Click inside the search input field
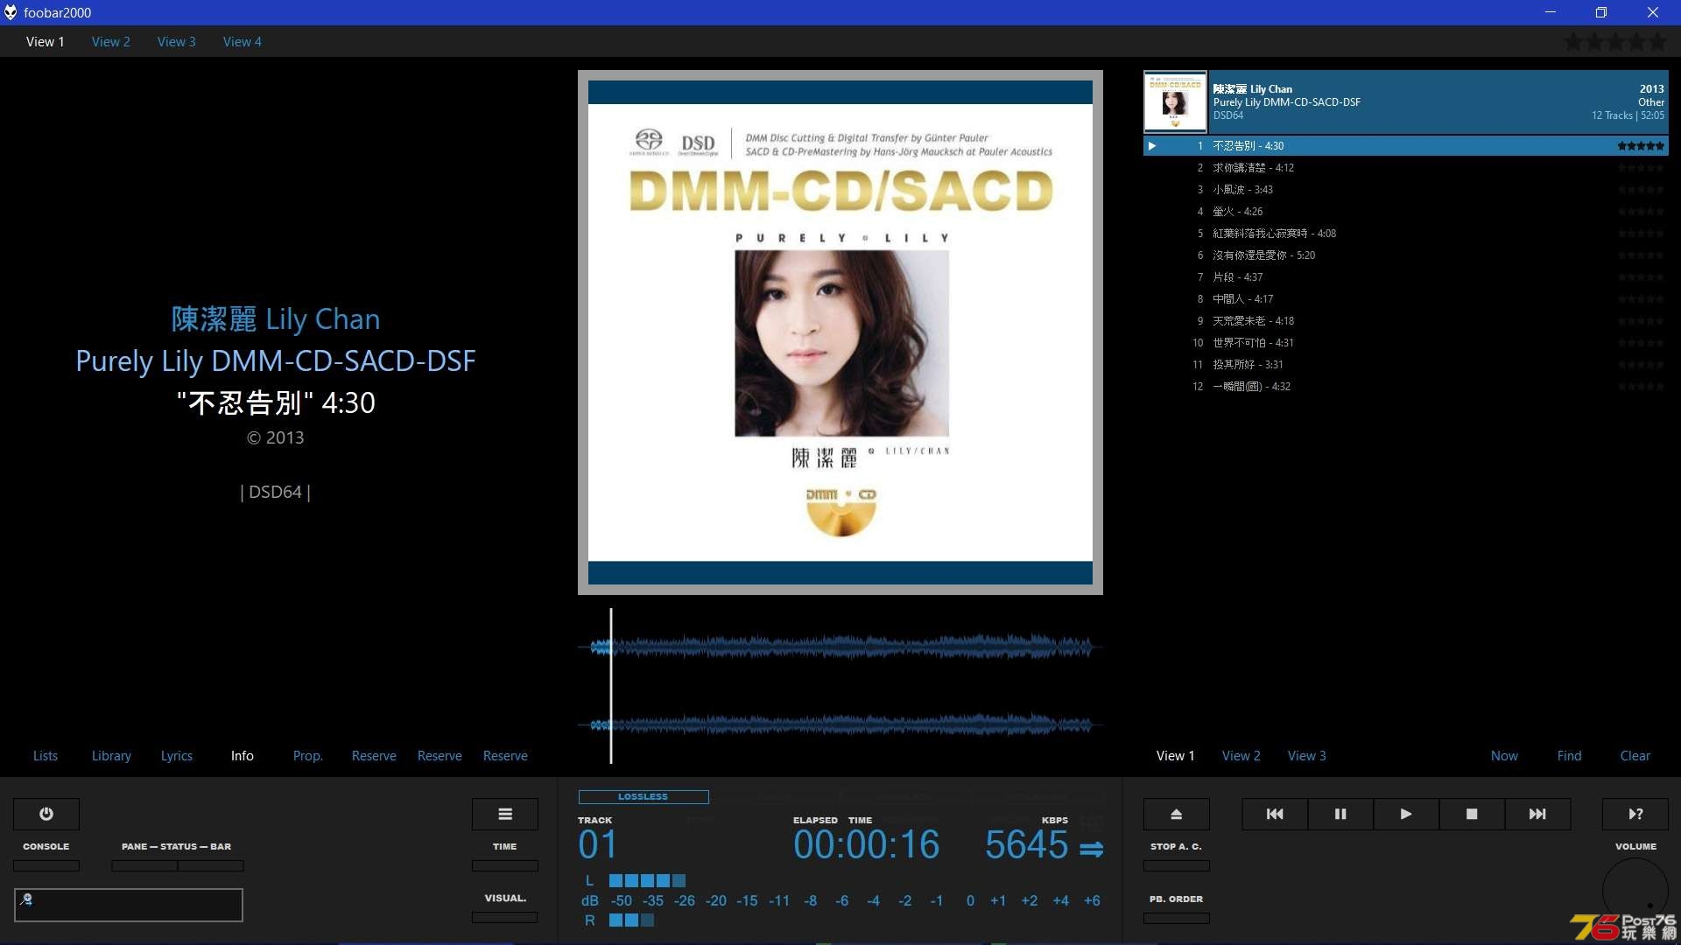This screenshot has width=1681, height=945. tap(129, 905)
